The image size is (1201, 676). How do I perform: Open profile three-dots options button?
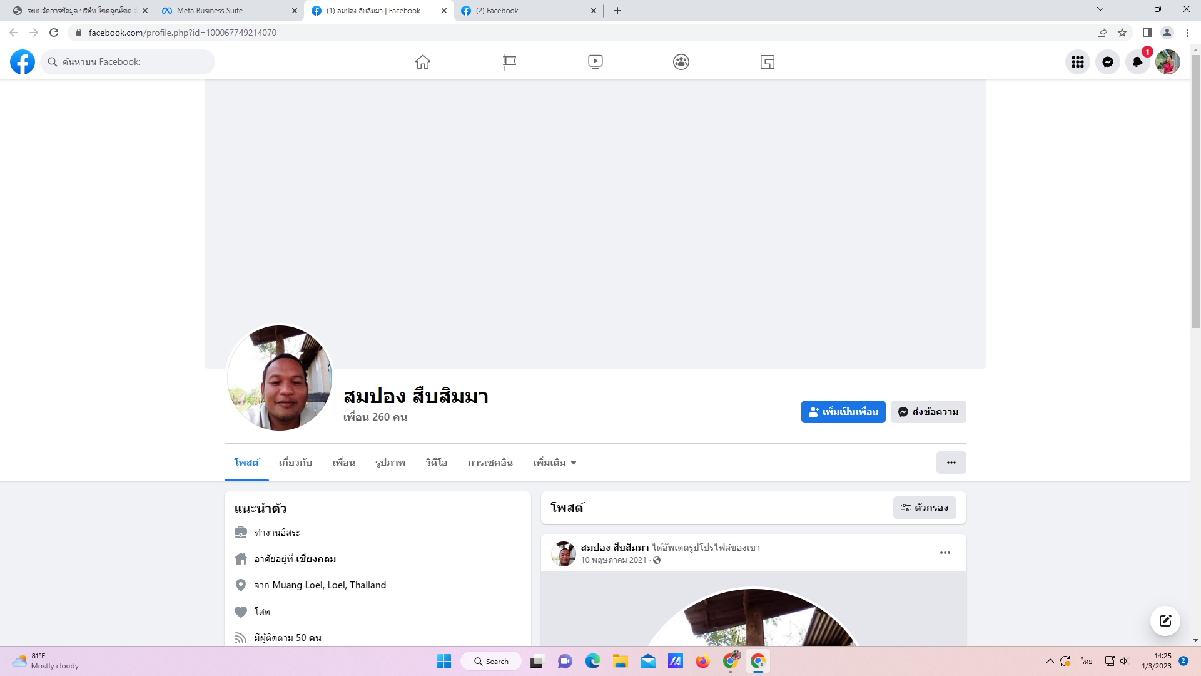951,463
